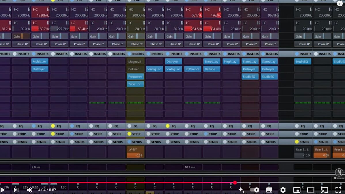Bypass inserts on the Magneto channel
Screen dimensions: 345x194
point(129,54)
